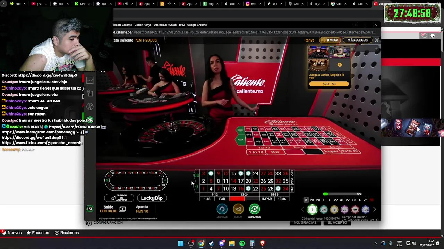Switch to the Instagram (9) tab
444x249 pixels.
tap(253, 4)
